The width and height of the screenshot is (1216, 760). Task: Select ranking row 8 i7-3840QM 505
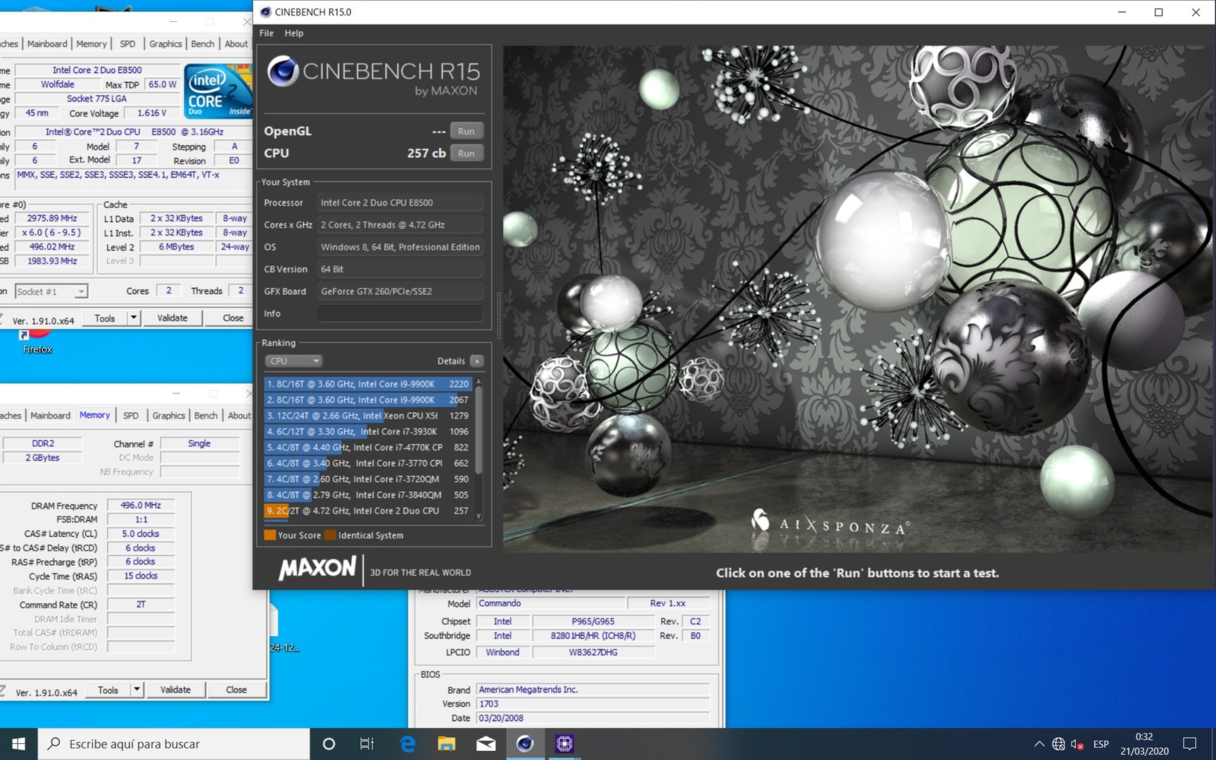pos(367,495)
